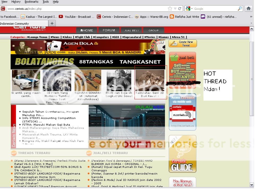Screen dimensions: 272x196
Task: Click the PulauWeb hosting banner
Action: [127, 122]
